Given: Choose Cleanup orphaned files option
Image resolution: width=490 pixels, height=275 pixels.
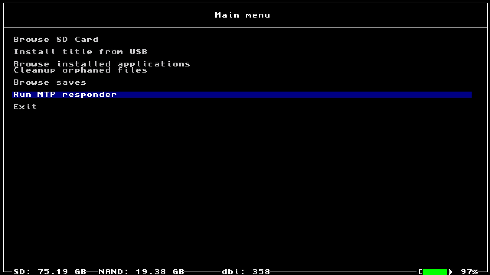Looking at the screenshot, I should point(80,70).
